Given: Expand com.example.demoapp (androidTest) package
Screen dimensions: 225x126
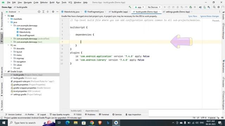Looking at the screenshot, I should pos(11,38).
